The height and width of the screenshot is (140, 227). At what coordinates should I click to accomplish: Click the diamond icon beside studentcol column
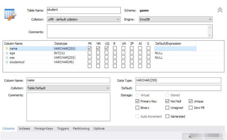coord(6,62)
